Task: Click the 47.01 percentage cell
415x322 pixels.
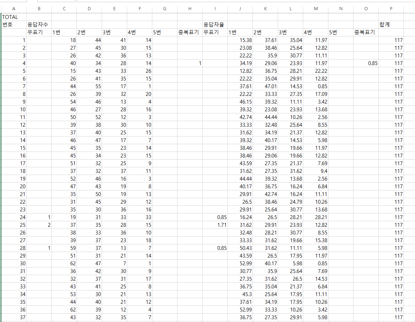Action: [x=265, y=86]
